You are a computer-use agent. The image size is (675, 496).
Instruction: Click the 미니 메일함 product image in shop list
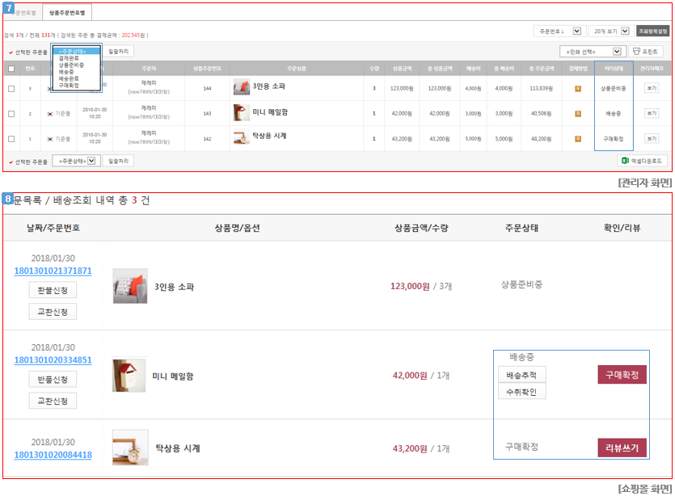tap(129, 375)
